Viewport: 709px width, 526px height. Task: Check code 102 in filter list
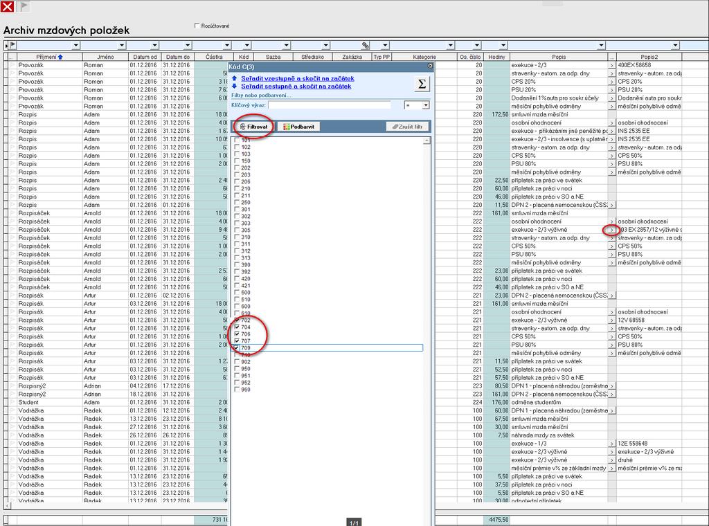(237, 147)
